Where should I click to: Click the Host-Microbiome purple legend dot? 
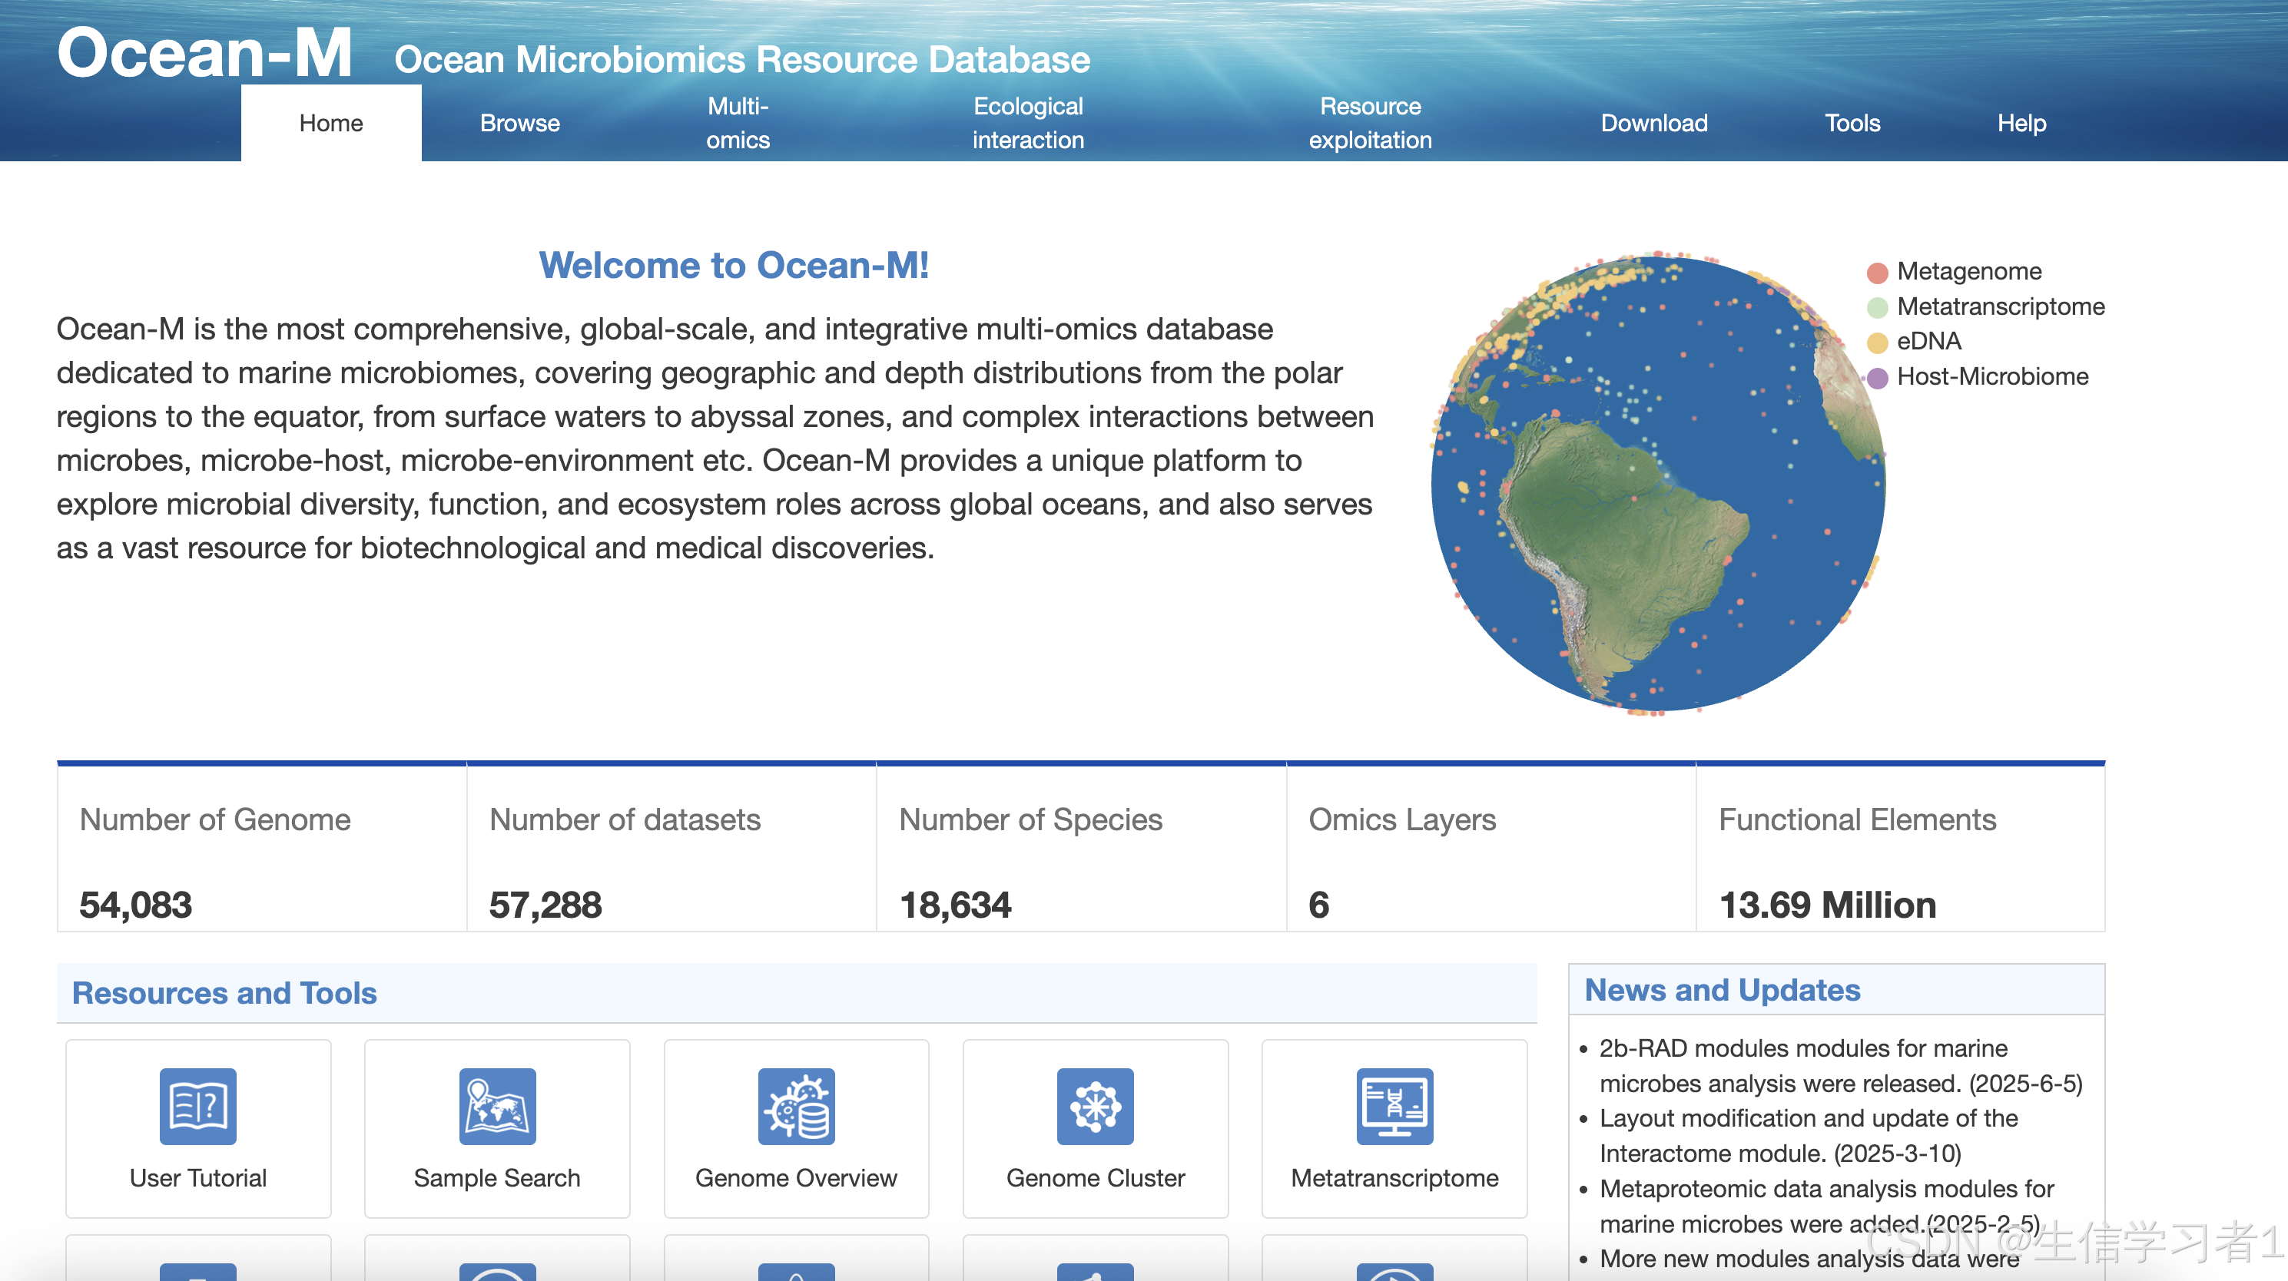point(1877,377)
